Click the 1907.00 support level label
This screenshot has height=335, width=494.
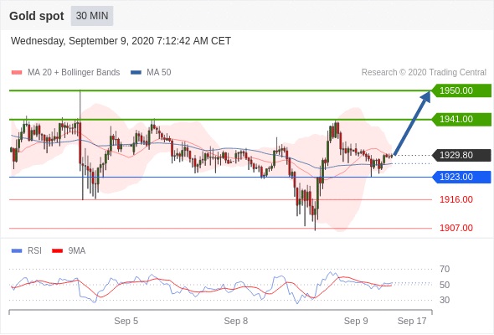coord(456,228)
